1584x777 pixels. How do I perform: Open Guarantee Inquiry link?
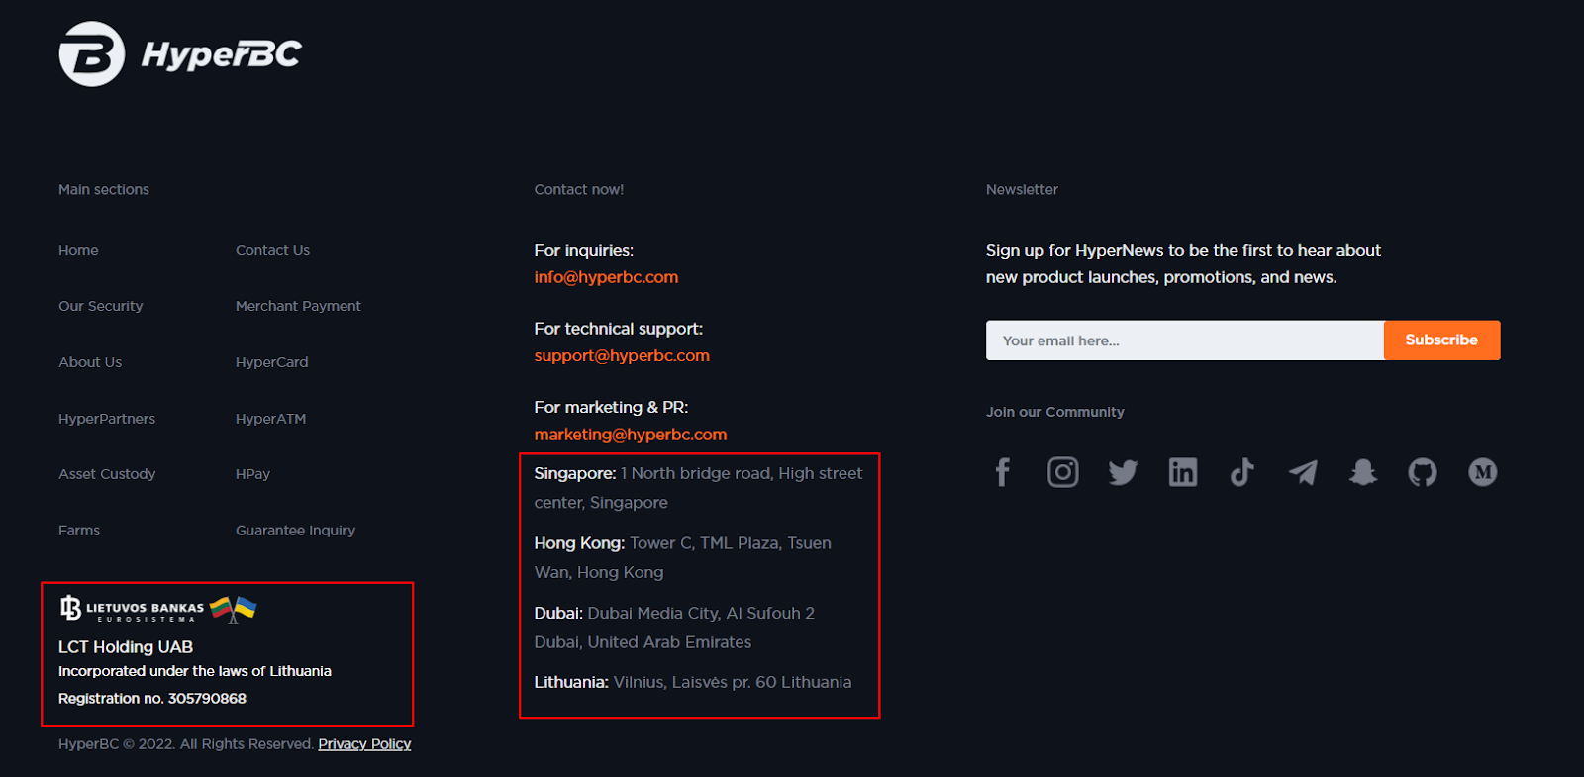point(295,531)
